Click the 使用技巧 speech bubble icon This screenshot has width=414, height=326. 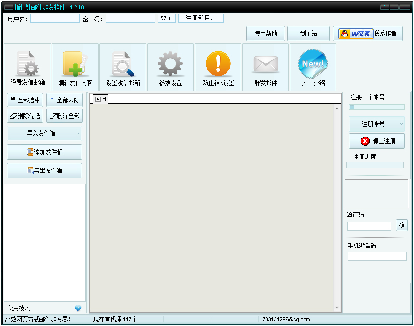pos(78,307)
